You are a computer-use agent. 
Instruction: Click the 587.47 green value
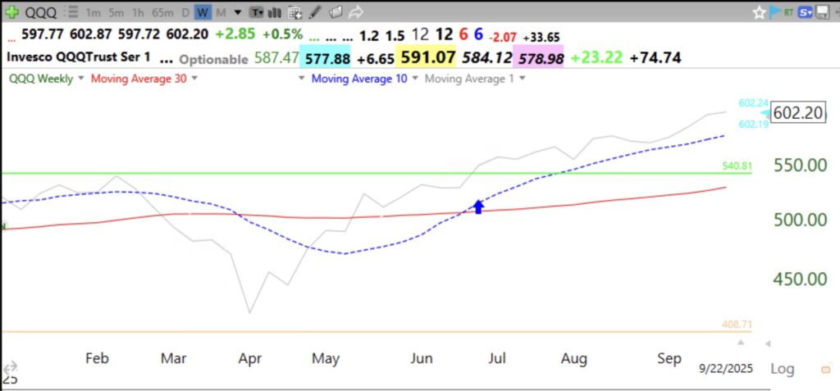(276, 57)
